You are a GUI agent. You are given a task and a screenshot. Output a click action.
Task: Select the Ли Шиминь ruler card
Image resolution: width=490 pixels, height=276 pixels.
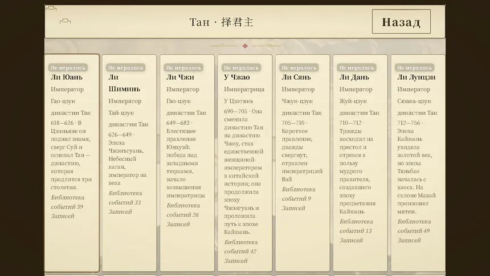pyautogui.click(x=129, y=163)
